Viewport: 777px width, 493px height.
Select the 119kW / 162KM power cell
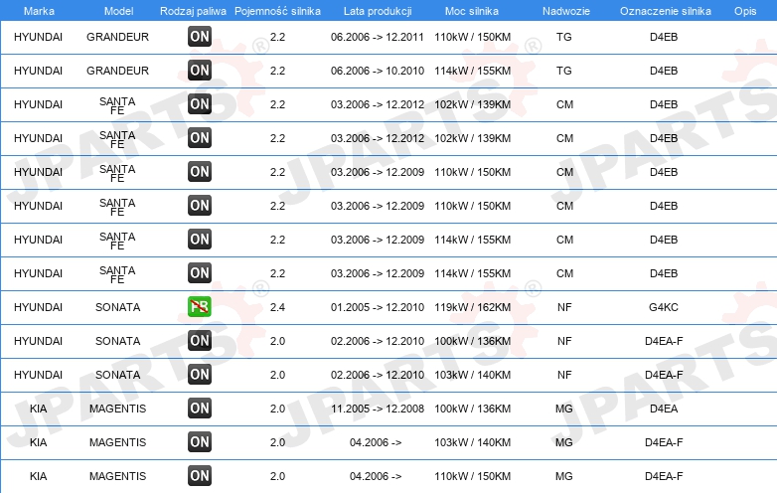point(472,307)
